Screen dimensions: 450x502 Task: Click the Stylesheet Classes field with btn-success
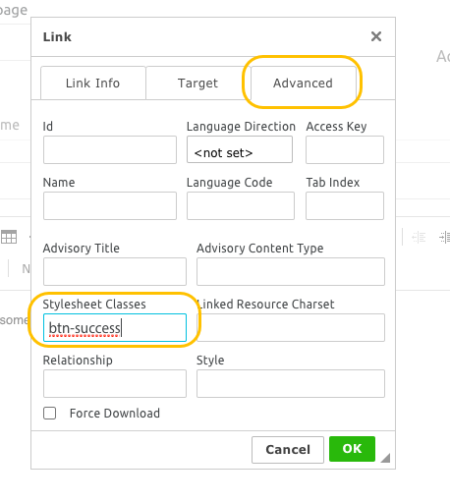(x=115, y=328)
